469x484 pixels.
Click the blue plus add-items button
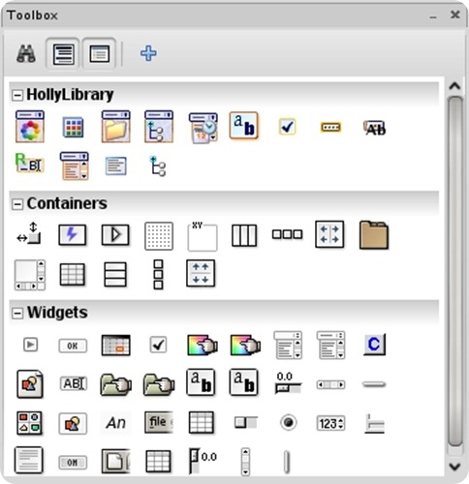click(x=148, y=53)
